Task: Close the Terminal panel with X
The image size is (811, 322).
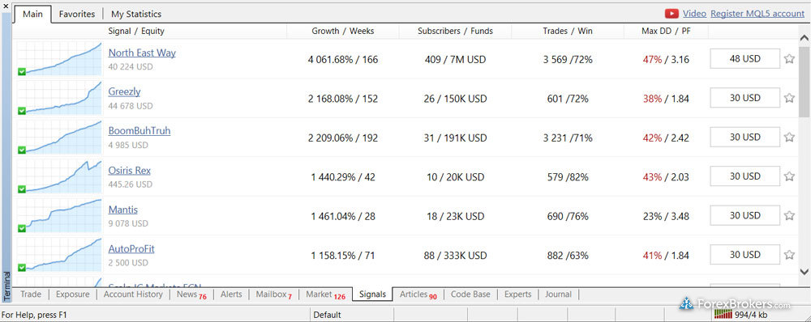Action: click(6, 6)
